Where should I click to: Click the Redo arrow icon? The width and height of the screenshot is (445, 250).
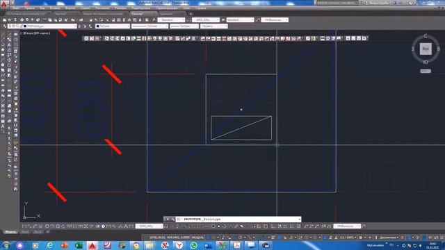click(81, 20)
